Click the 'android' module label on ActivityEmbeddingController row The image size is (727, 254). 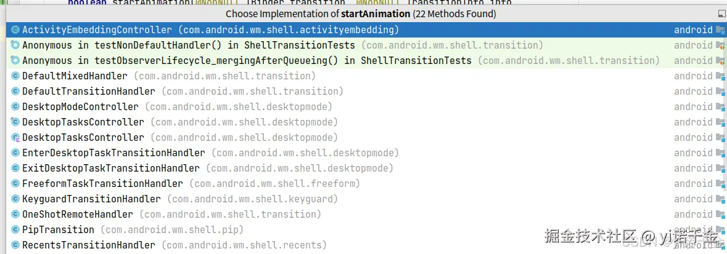(x=693, y=30)
